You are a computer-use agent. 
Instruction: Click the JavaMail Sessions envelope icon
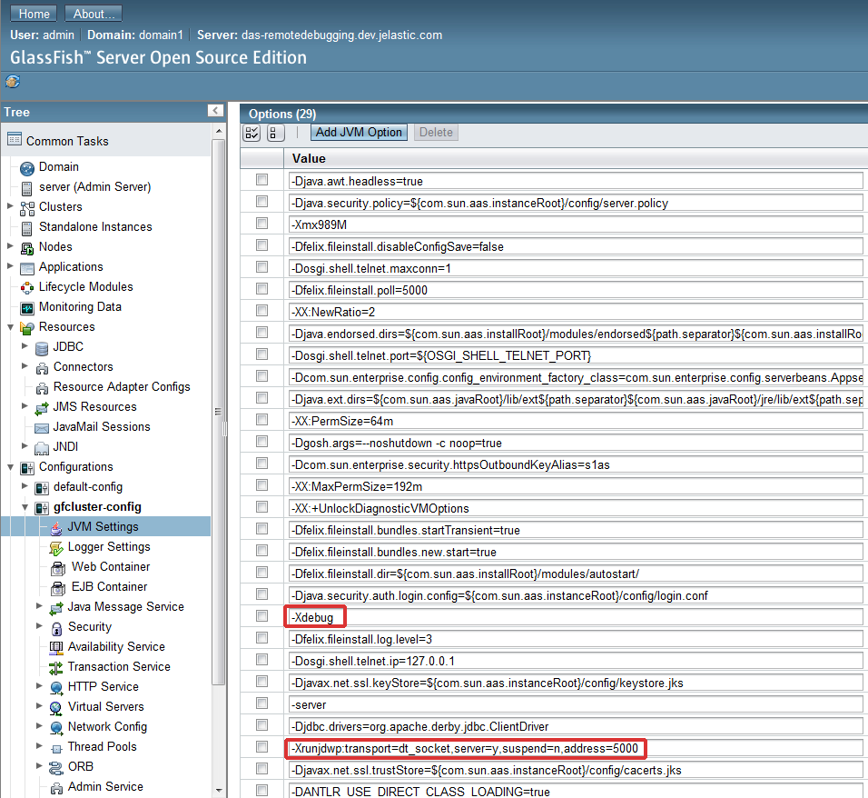[42, 428]
